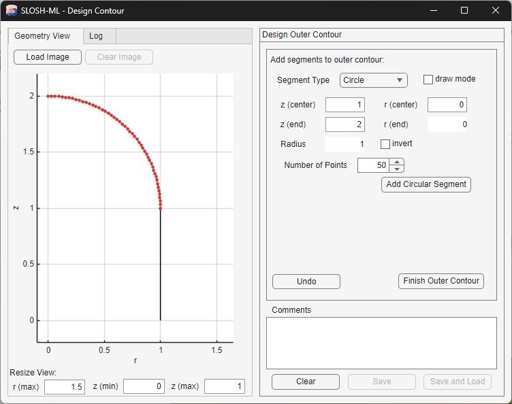
Task: Click the Undo button
Action: 306,282
